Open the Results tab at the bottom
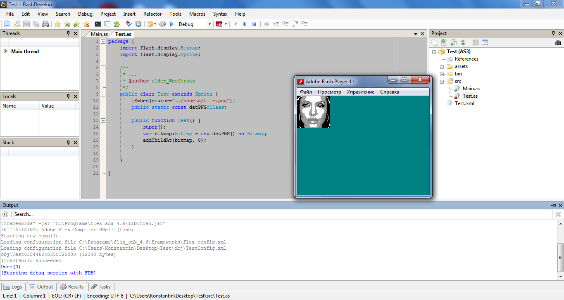Screen dimensions: 564x300 click(72, 287)
